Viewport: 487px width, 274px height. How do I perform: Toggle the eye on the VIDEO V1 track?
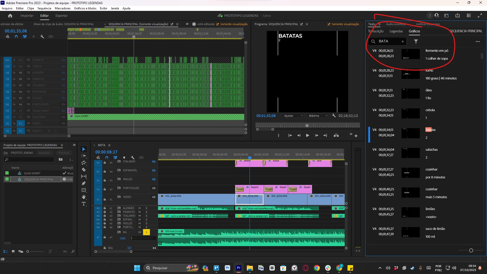coord(154,197)
